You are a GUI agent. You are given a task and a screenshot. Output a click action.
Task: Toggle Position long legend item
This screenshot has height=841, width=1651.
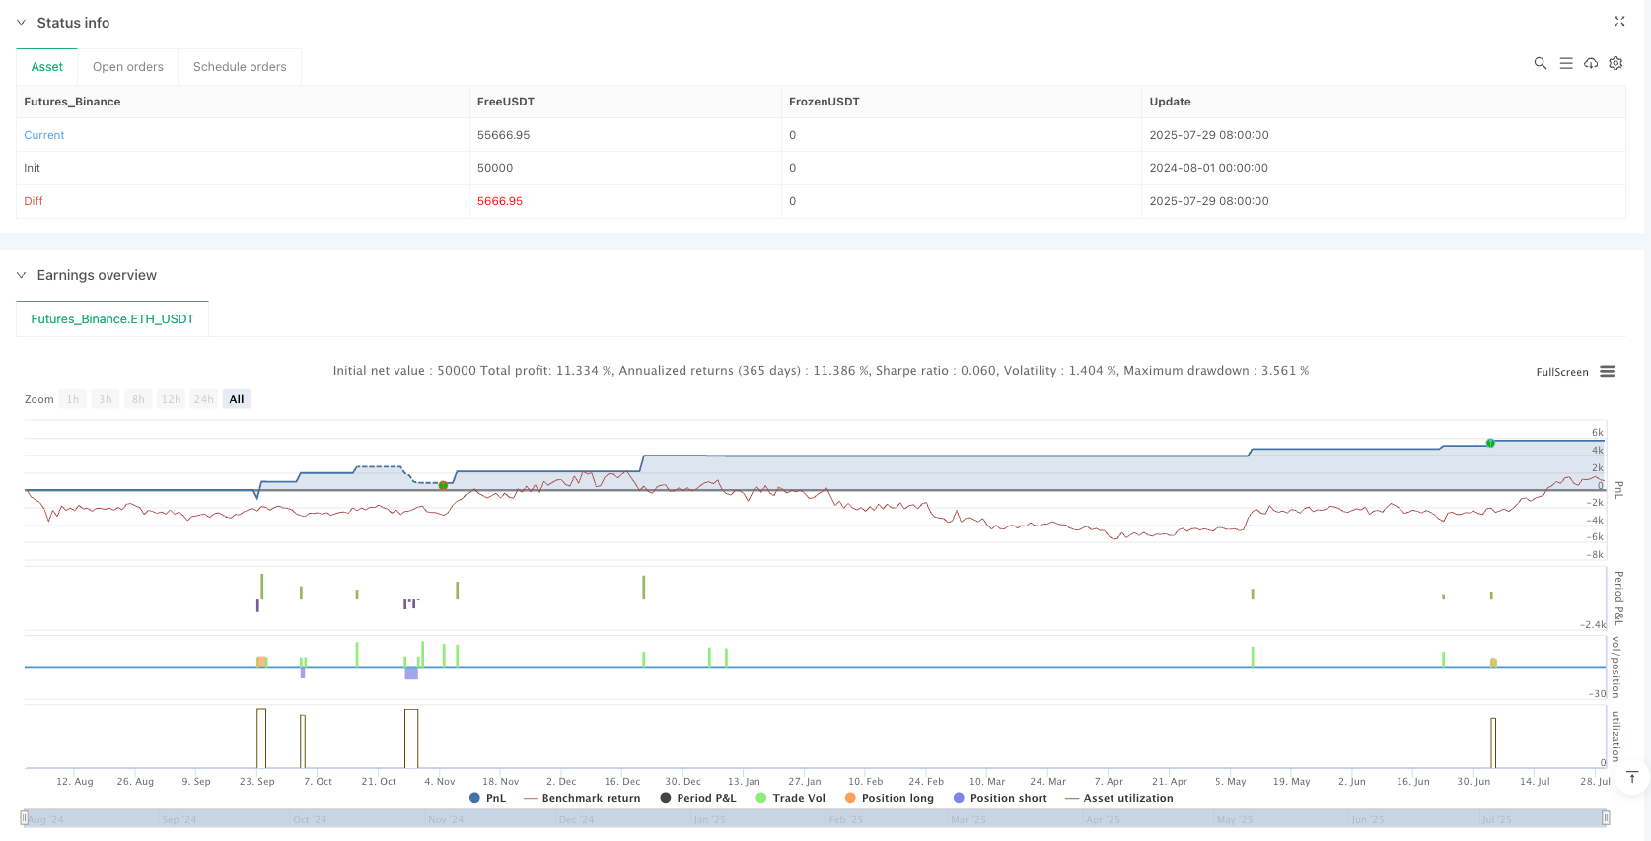click(x=889, y=798)
